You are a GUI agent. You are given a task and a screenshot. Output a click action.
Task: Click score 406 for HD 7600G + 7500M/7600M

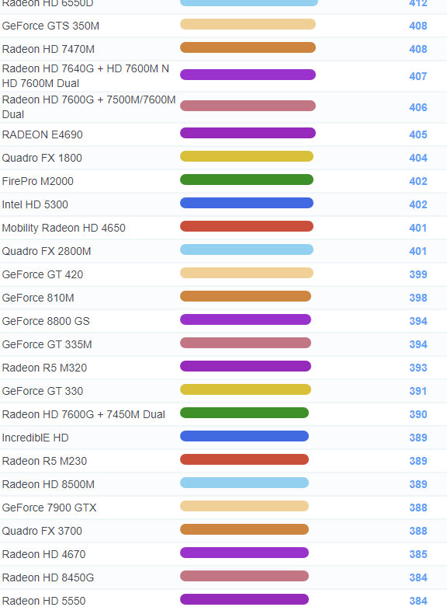tap(418, 107)
